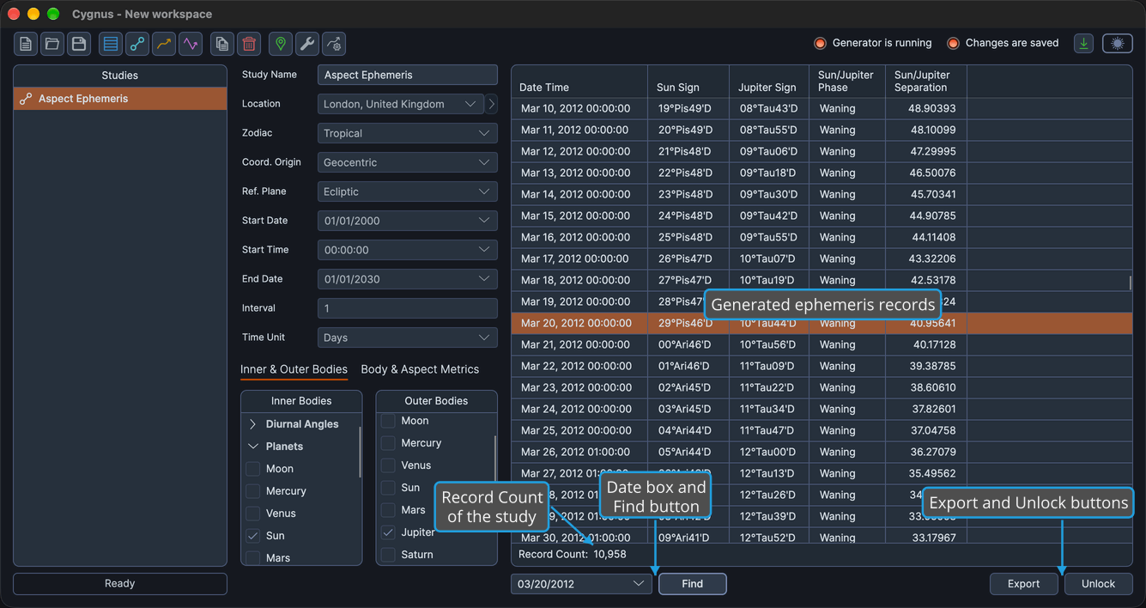Open workspace folder icon

click(x=52, y=44)
